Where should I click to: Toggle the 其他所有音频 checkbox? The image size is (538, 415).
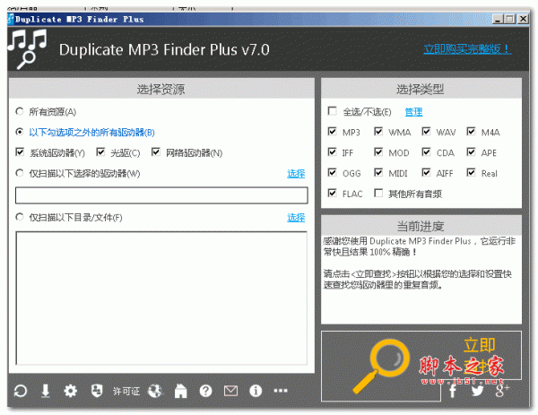pyautogui.click(x=378, y=193)
